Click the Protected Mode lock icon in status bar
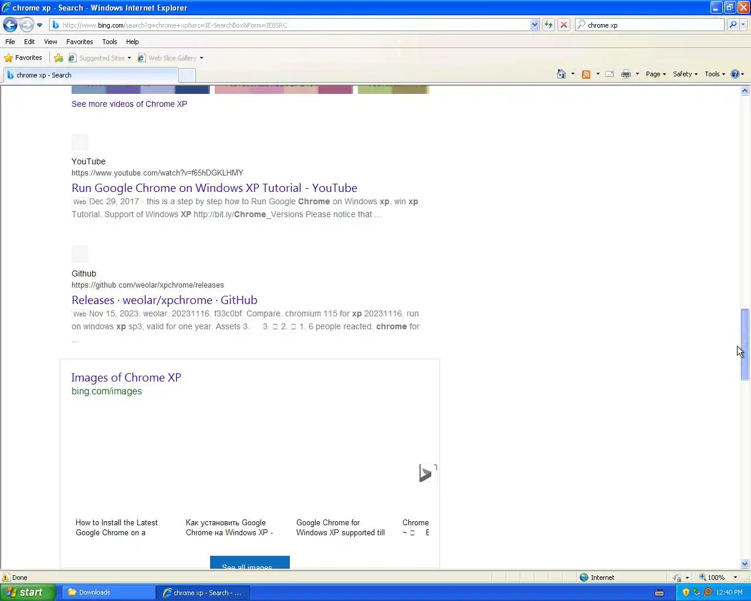Viewport: 751px width, 601px height. pos(677,578)
